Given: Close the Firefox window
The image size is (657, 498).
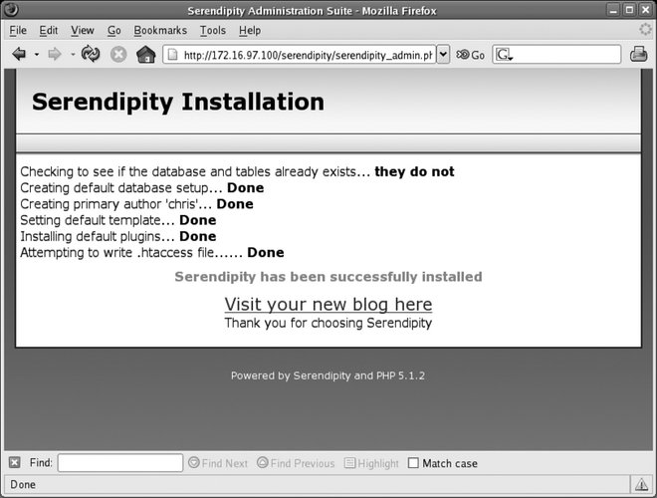Looking at the screenshot, I should point(646,10).
